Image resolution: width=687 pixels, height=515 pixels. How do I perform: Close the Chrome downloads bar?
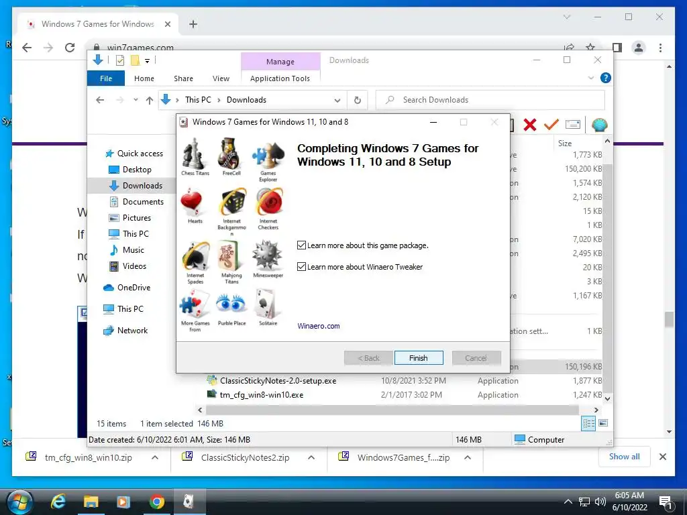662,457
